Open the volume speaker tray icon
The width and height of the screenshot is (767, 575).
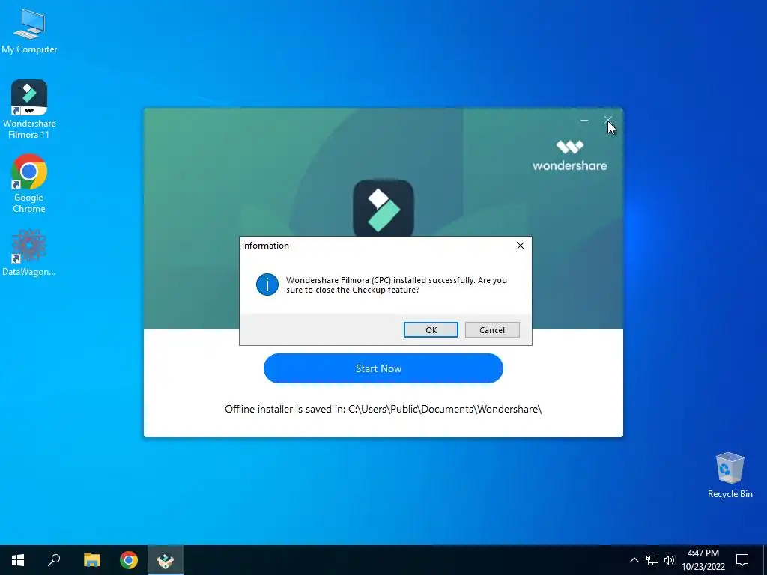click(670, 560)
